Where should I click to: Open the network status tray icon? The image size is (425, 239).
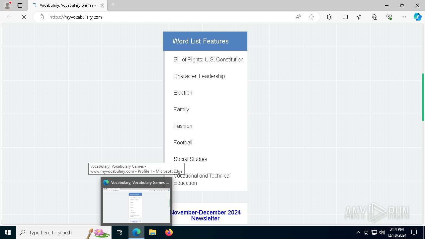[x=374, y=232]
